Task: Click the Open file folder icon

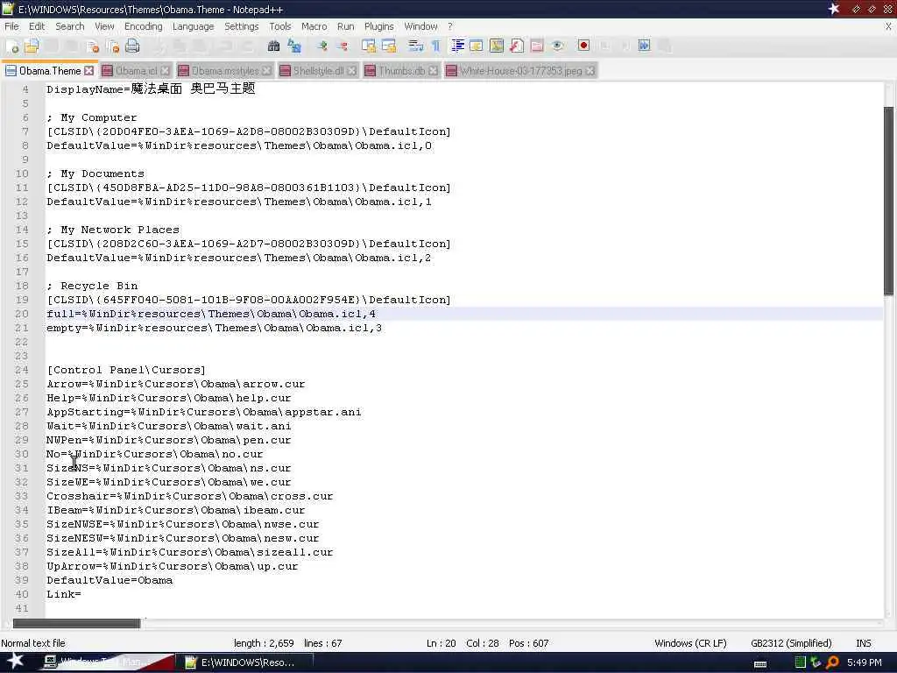Action: pyautogui.click(x=32, y=46)
